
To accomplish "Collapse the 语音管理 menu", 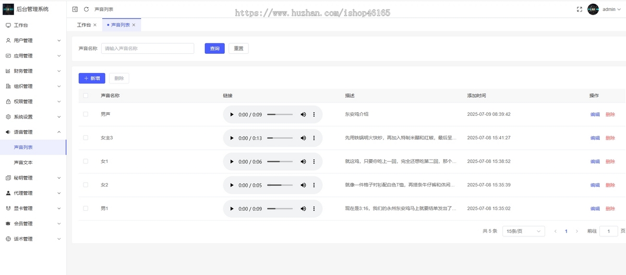I will point(59,132).
